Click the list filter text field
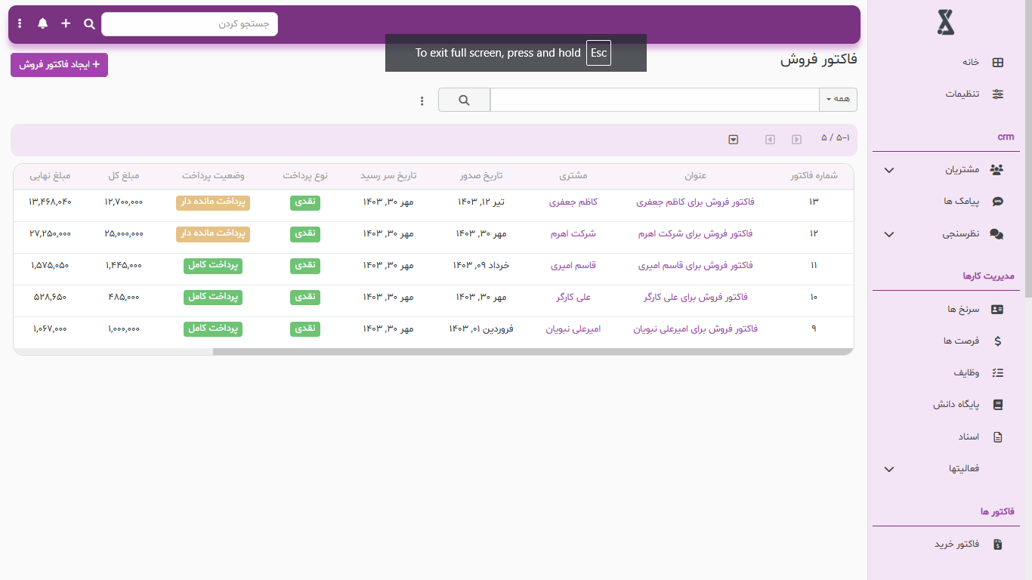 [654, 100]
